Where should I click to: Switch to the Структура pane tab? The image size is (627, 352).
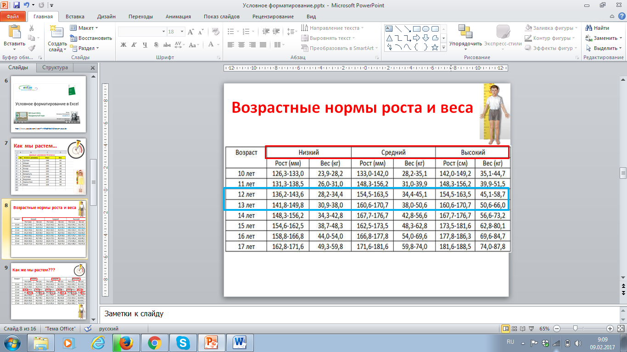point(55,67)
